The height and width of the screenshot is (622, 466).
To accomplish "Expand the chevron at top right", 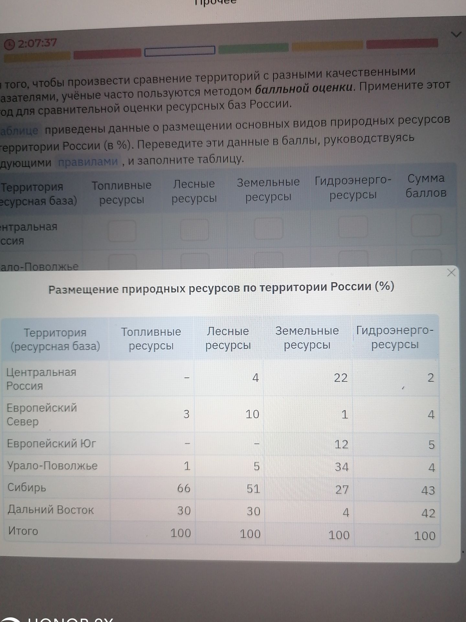I will point(456,34).
